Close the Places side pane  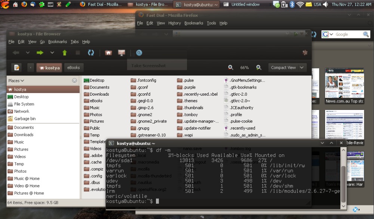click(x=74, y=81)
